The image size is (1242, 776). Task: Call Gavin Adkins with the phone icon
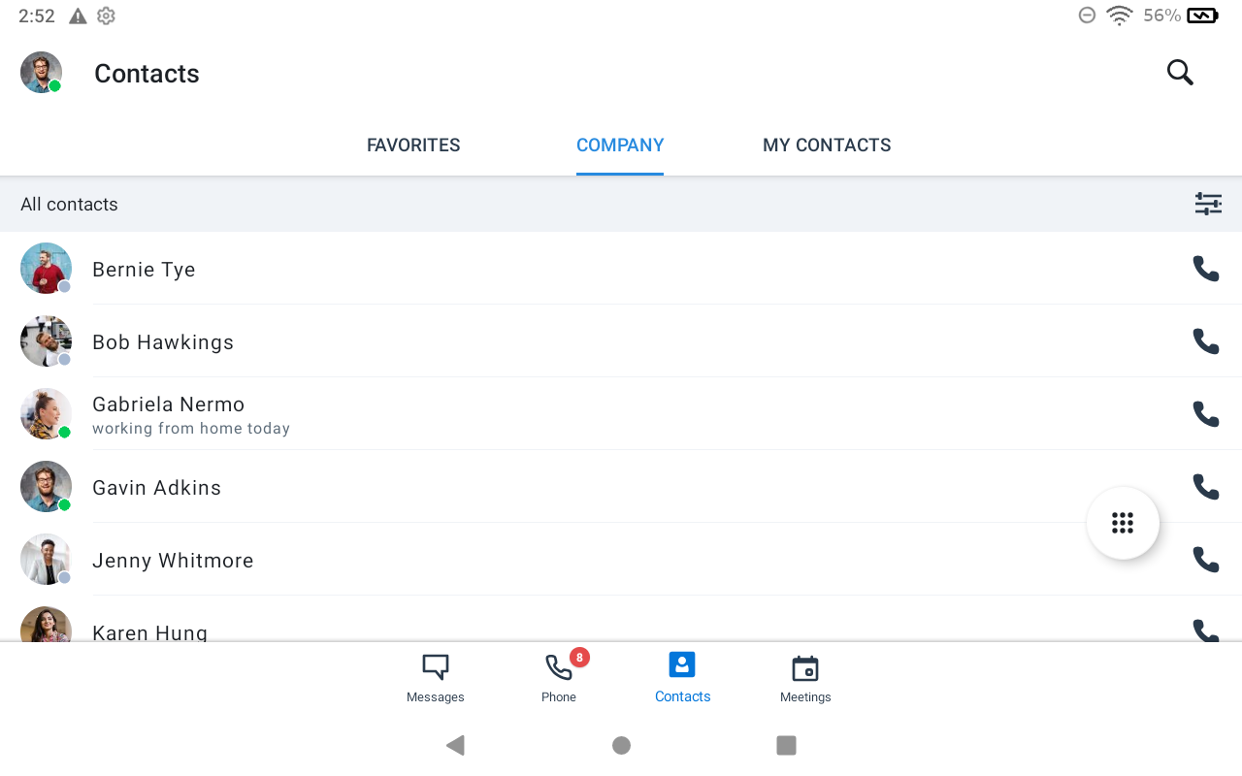coord(1205,487)
